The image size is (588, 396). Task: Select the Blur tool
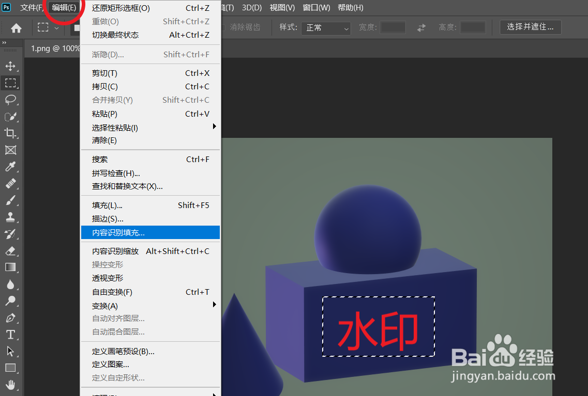[10, 284]
